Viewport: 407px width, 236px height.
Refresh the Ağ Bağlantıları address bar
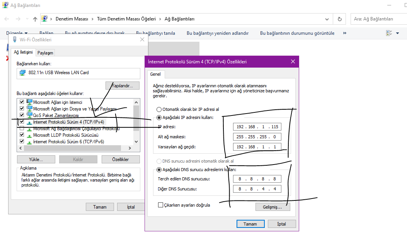[339, 19]
